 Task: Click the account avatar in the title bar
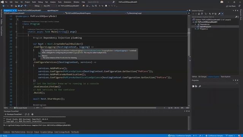click(x=222, y=2)
